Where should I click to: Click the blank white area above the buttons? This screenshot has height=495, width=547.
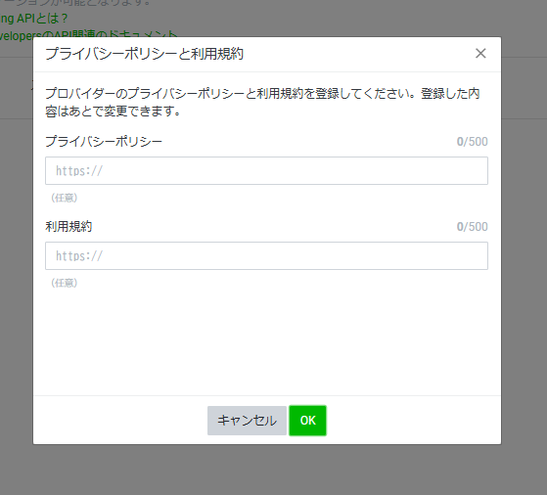(267, 341)
